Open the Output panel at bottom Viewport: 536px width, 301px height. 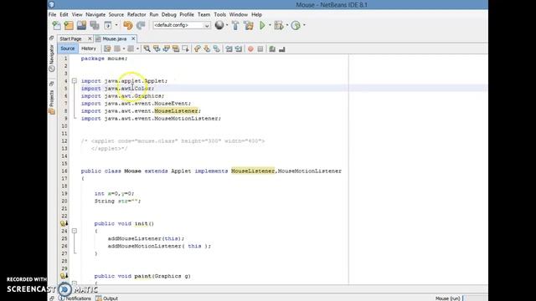[x=107, y=298]
